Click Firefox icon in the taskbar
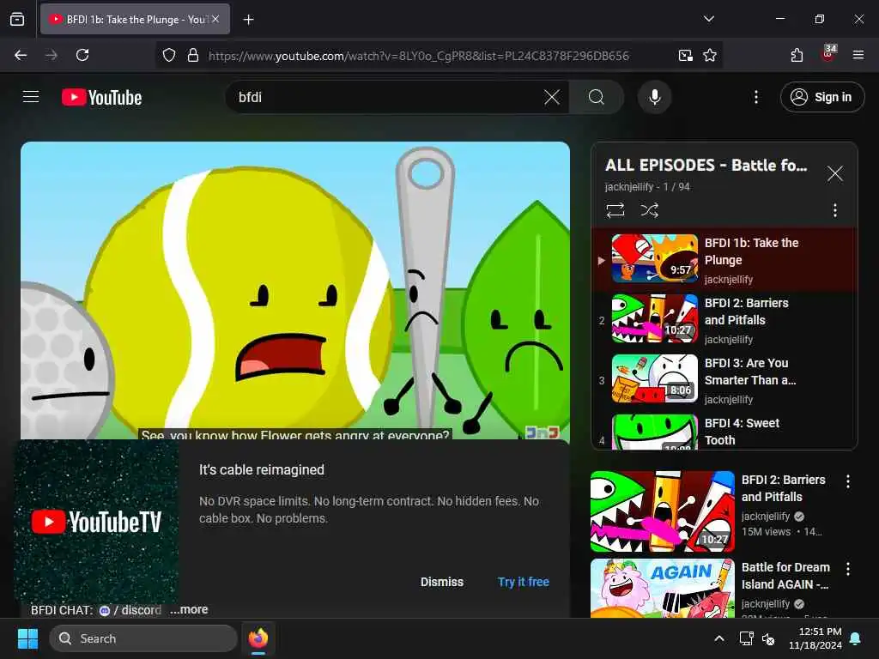 [258, 638]
